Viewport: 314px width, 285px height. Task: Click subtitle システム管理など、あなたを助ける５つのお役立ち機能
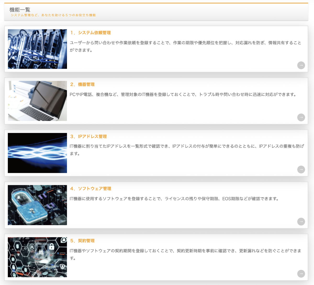pos(53,15)
